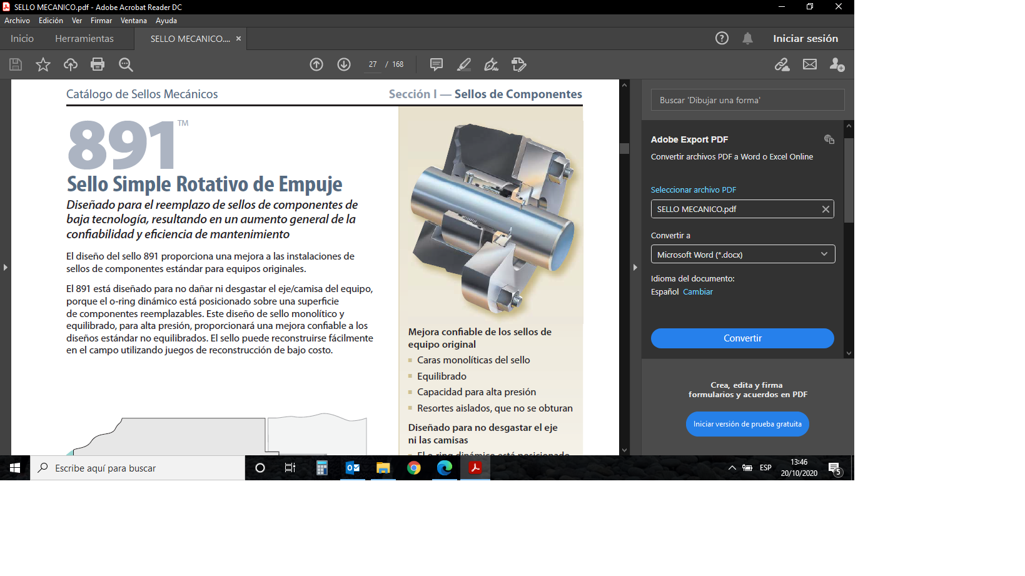Open the Microsoft Word (*.docx) format dropdown
This screenshot has height=576, width=1025.
pyautogui.click(x=743, y=255)
